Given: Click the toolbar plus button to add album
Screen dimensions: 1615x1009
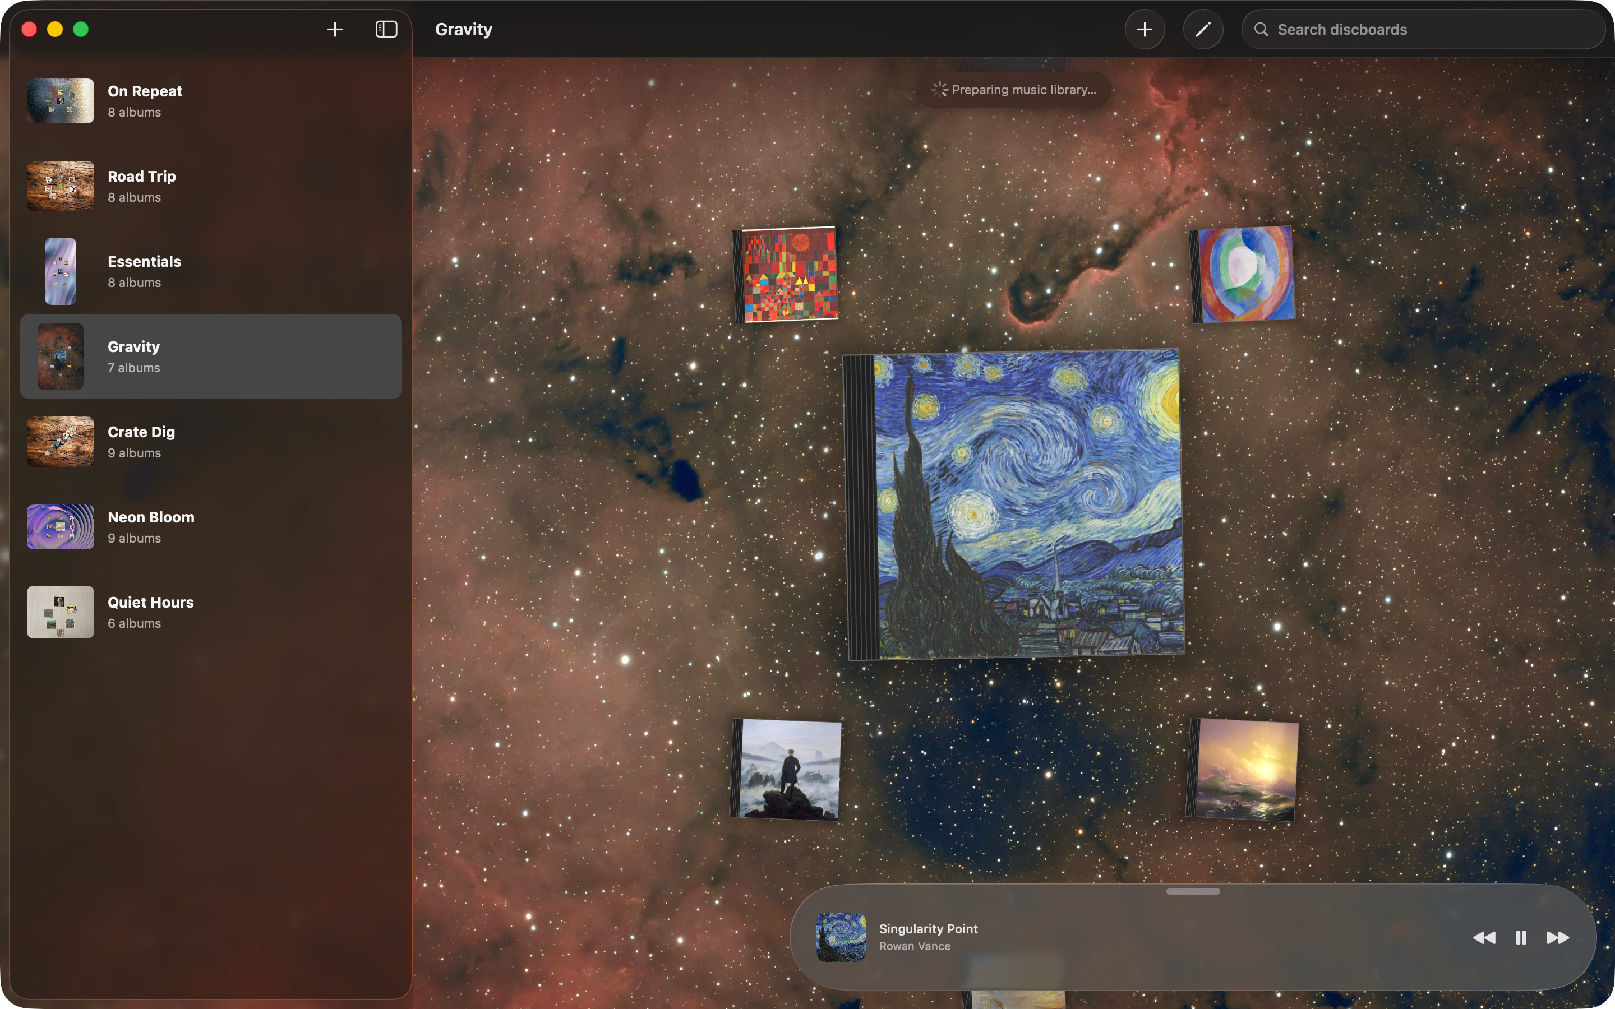Looking at the screenshot, I should [1145, 29].
